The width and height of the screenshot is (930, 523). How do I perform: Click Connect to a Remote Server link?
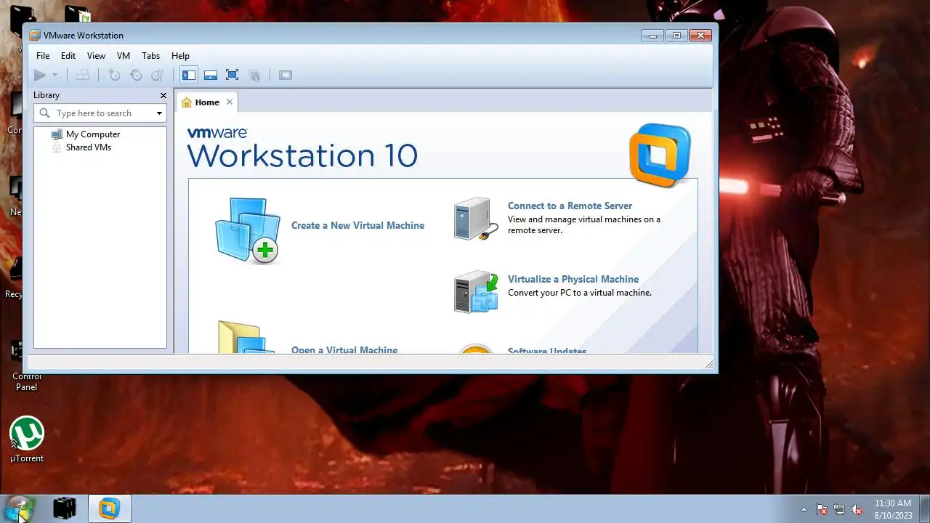click(570, 206)
